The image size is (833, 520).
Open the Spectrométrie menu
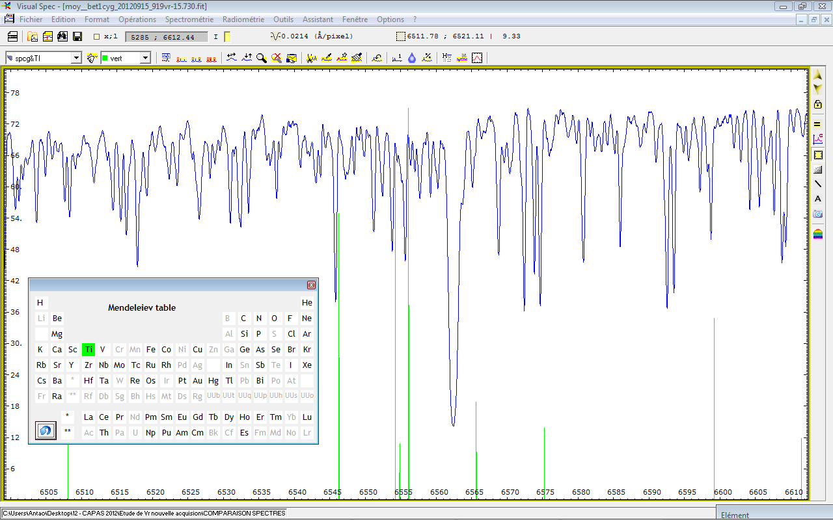click(x=189, y=19)
